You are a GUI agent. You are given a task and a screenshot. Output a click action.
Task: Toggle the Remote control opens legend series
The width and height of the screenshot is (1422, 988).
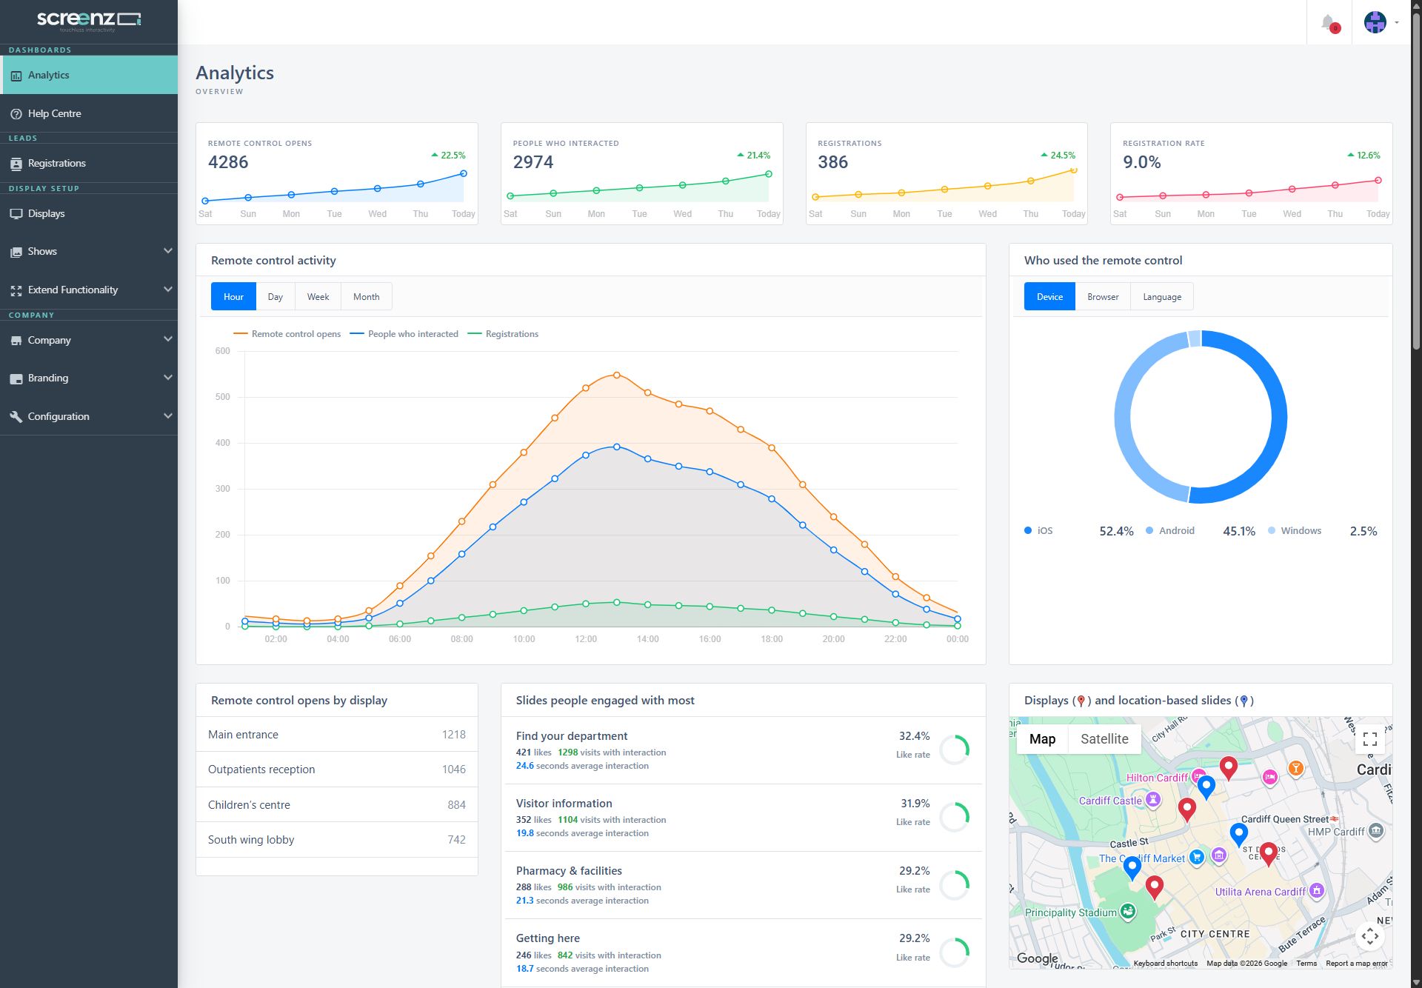click(287, 334)
